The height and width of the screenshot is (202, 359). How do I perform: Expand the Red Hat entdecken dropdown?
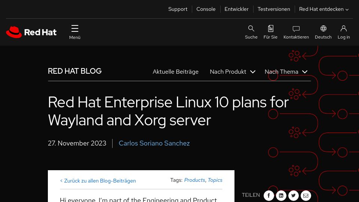click(324, 9)
